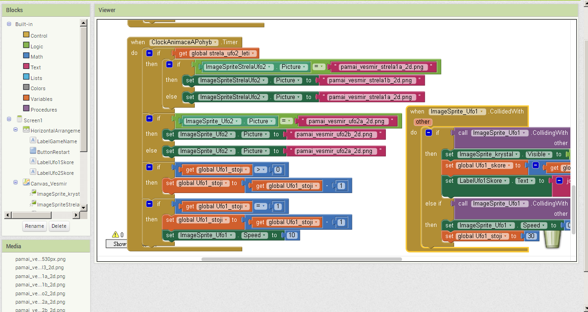This screenshot has width=588, height=312.
Task: Toggle mutator on nested strela if block
Action: (x=169, y=64)
